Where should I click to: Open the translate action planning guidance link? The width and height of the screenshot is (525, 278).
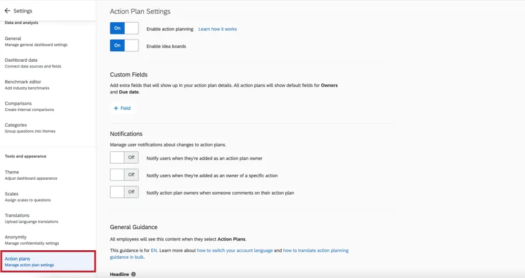click(x=316, y=251)
